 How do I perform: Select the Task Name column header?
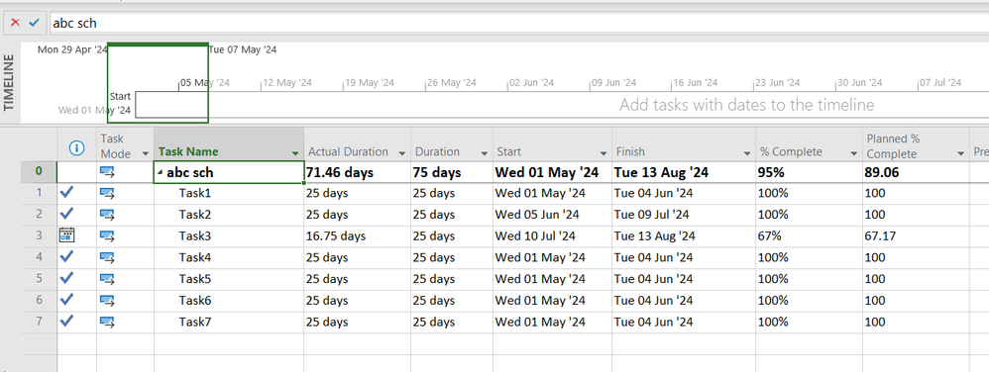coord(229,144)
